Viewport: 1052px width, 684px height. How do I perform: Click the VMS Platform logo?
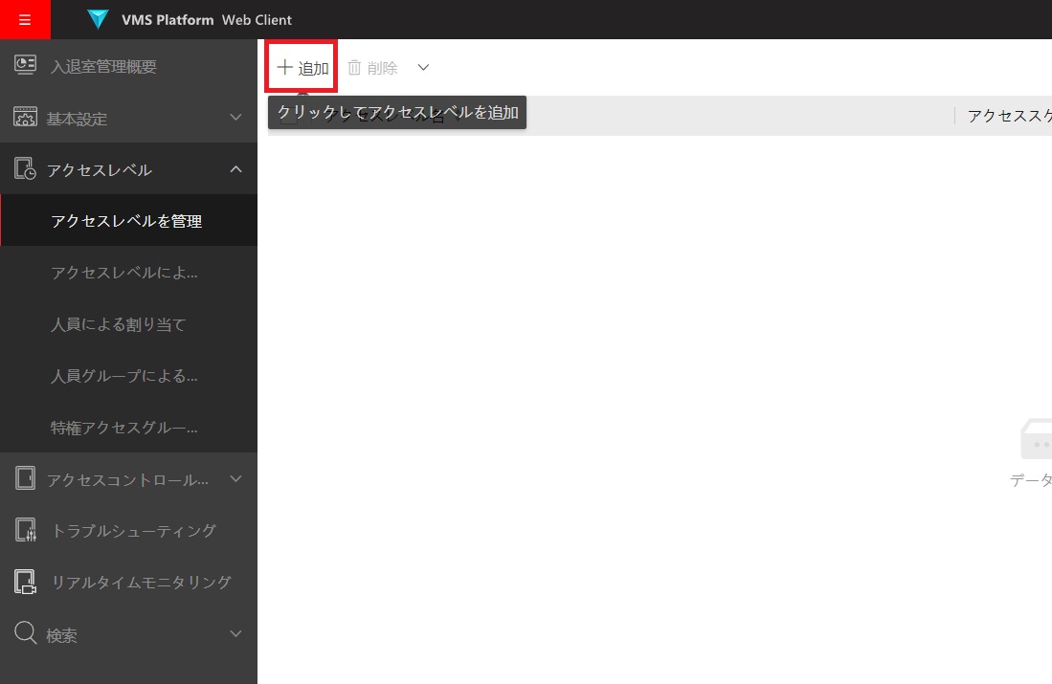[98, 19]
